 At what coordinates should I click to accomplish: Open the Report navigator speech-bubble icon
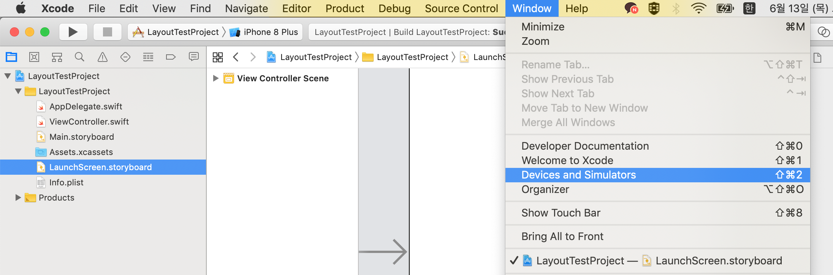(x=194, y=57)
